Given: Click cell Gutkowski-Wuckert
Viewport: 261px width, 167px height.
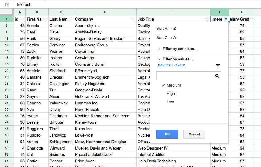Looking at the screenshot, I should pyautogui.click(x=105, y=96).
